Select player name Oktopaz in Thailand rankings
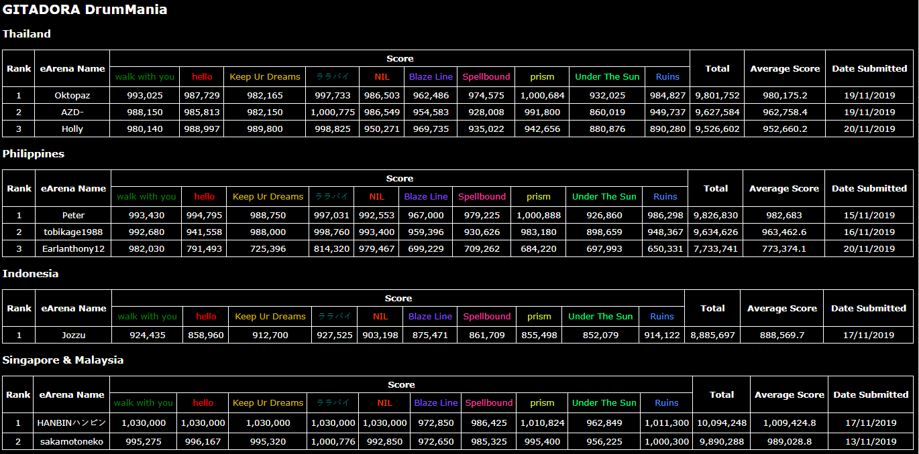 pyautogui.click(x=72, y=96)
